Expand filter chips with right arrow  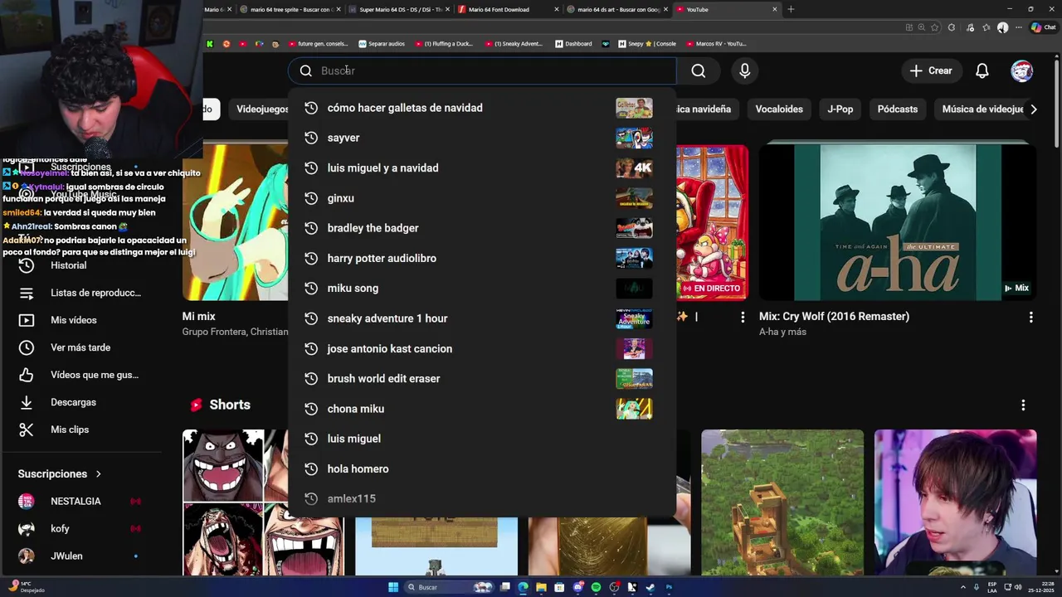[1033, 109]
